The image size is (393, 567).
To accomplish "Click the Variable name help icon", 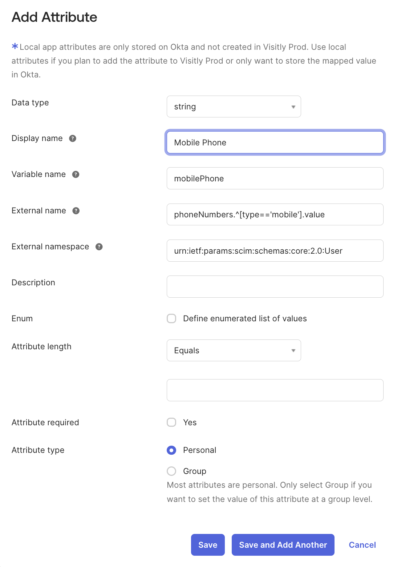I will pos(76,174).
